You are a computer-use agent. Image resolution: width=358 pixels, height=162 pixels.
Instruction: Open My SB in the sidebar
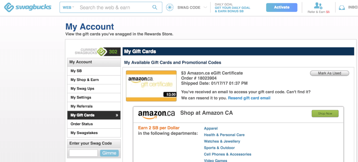pos(94,71)
